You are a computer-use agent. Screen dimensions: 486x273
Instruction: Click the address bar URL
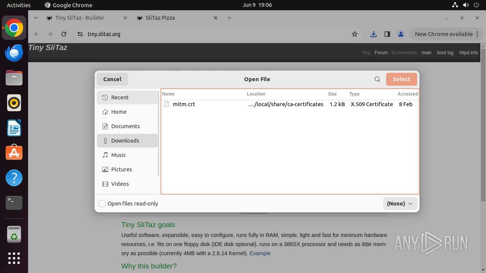pyautogui.click(x=104, y=34)
